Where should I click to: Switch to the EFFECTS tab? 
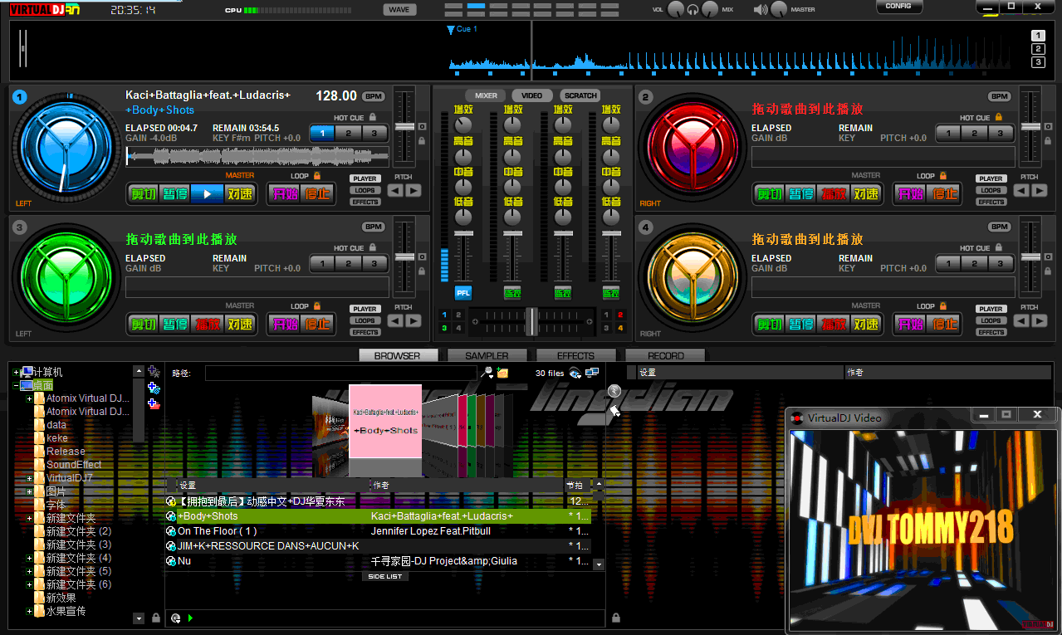tap(576, 355)
